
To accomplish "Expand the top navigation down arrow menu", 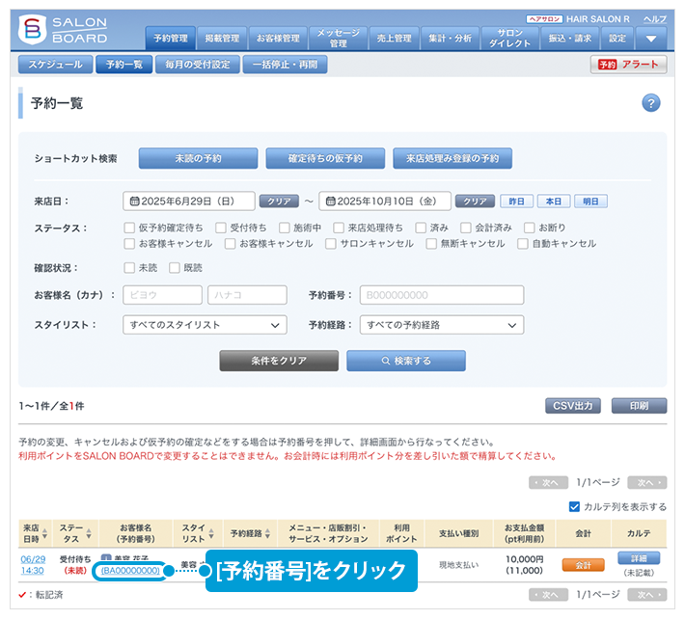I will point(651,39).
